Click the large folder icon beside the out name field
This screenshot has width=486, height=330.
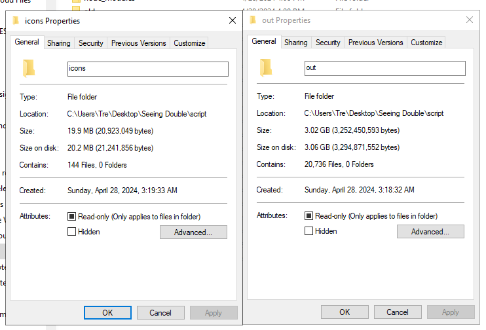point(266,67)
